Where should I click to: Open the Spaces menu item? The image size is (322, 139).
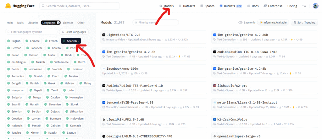coord(207,6)
